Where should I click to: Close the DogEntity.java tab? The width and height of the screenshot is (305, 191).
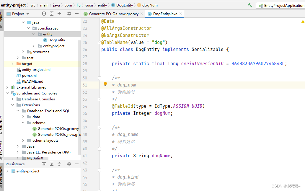tap(181, 14)
